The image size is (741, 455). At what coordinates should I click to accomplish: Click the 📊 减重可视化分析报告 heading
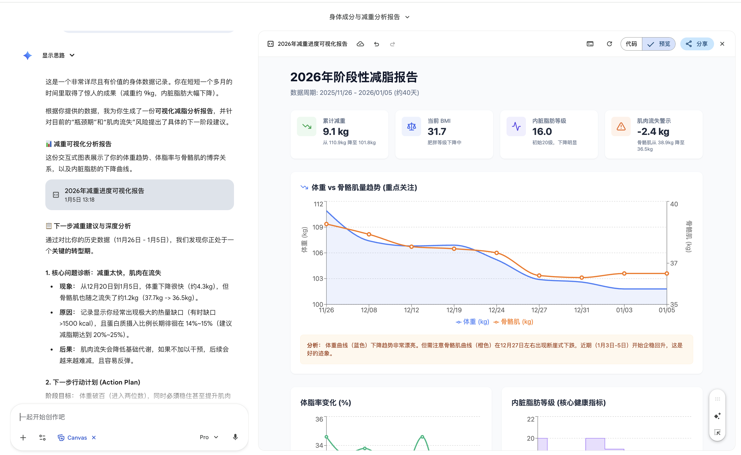[78, 144]
